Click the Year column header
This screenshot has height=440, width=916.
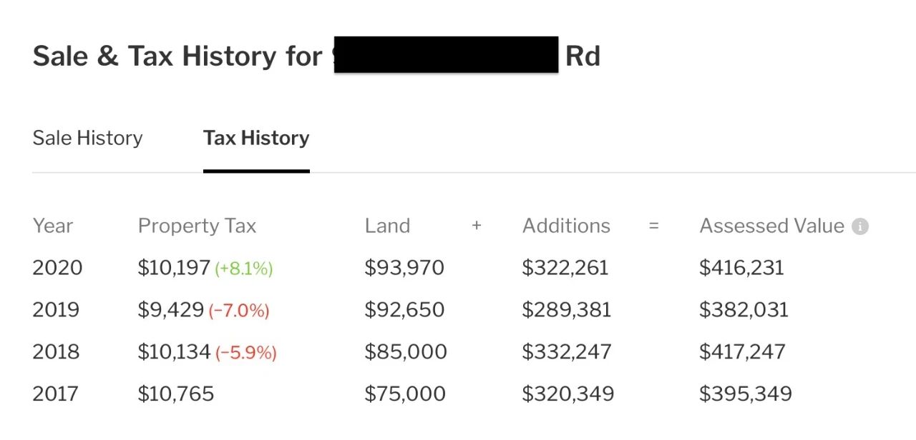click(x=52, y=226)
